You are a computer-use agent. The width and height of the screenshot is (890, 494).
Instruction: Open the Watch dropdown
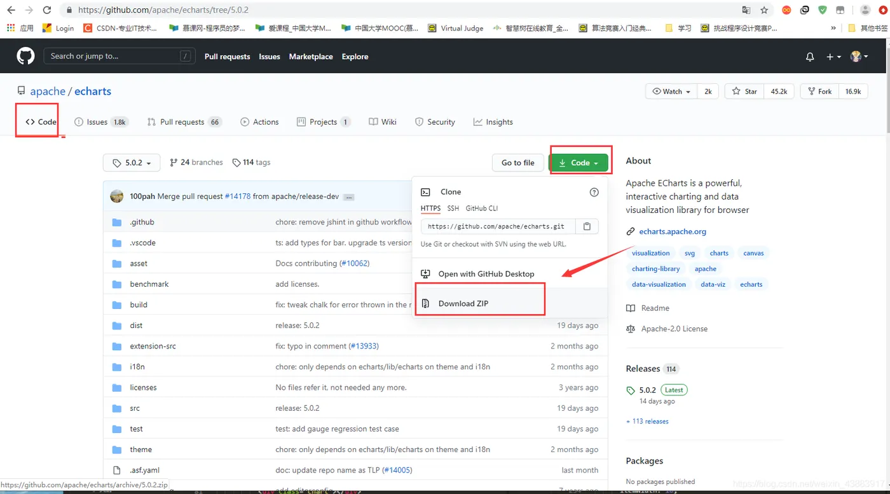[x=671, y=92]
